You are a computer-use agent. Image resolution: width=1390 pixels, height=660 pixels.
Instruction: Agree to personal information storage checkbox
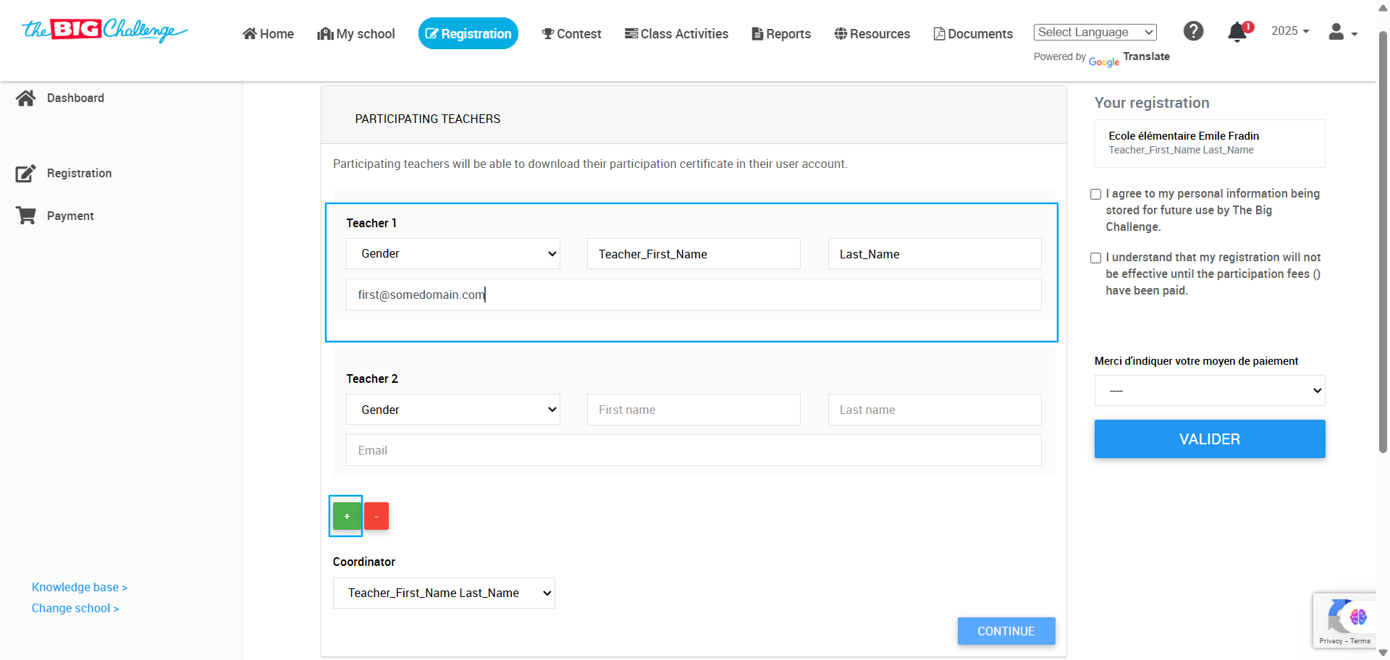[1095, 195]
